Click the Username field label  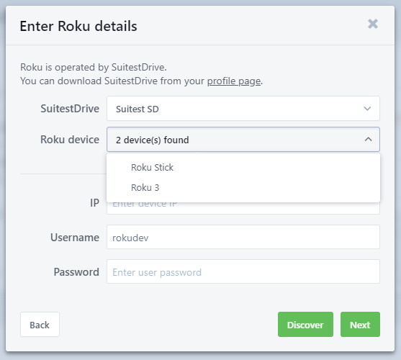coord(75,238)
